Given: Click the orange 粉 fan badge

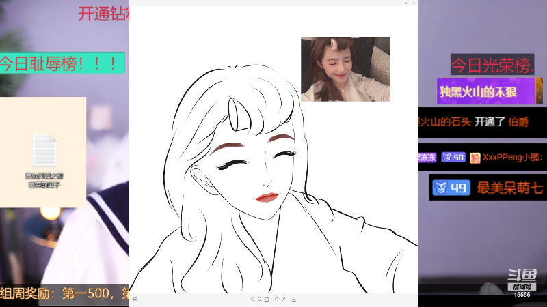Looking at the screenshot, I should pos(475,158).
